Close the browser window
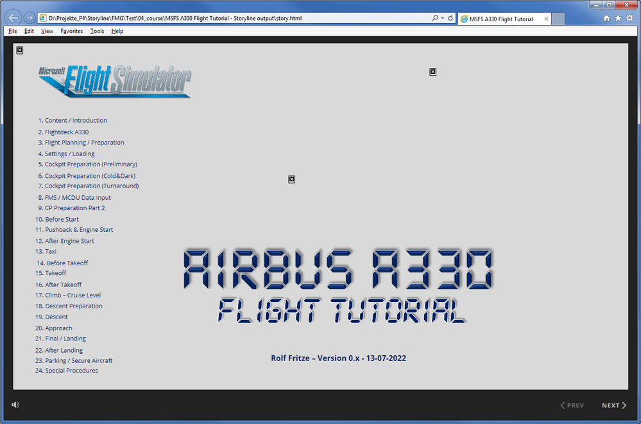Image resolution: width=641 pixels, height=424 pixels. click(x=627, y=5)
